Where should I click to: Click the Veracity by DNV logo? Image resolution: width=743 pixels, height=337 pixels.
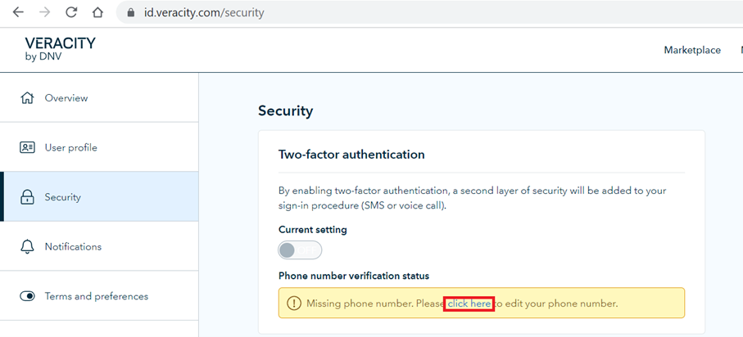coord(60,49)
